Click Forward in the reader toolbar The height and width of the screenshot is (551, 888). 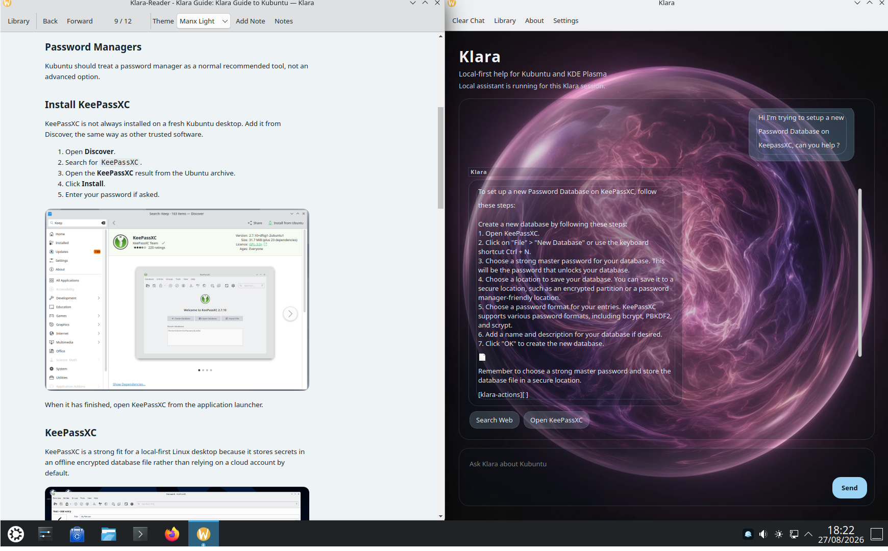pyautogui.click(x=80, y=21)
